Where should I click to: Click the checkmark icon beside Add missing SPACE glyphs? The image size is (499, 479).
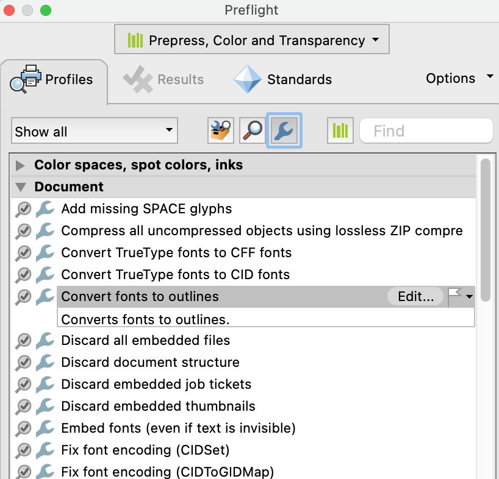(23, 208)
